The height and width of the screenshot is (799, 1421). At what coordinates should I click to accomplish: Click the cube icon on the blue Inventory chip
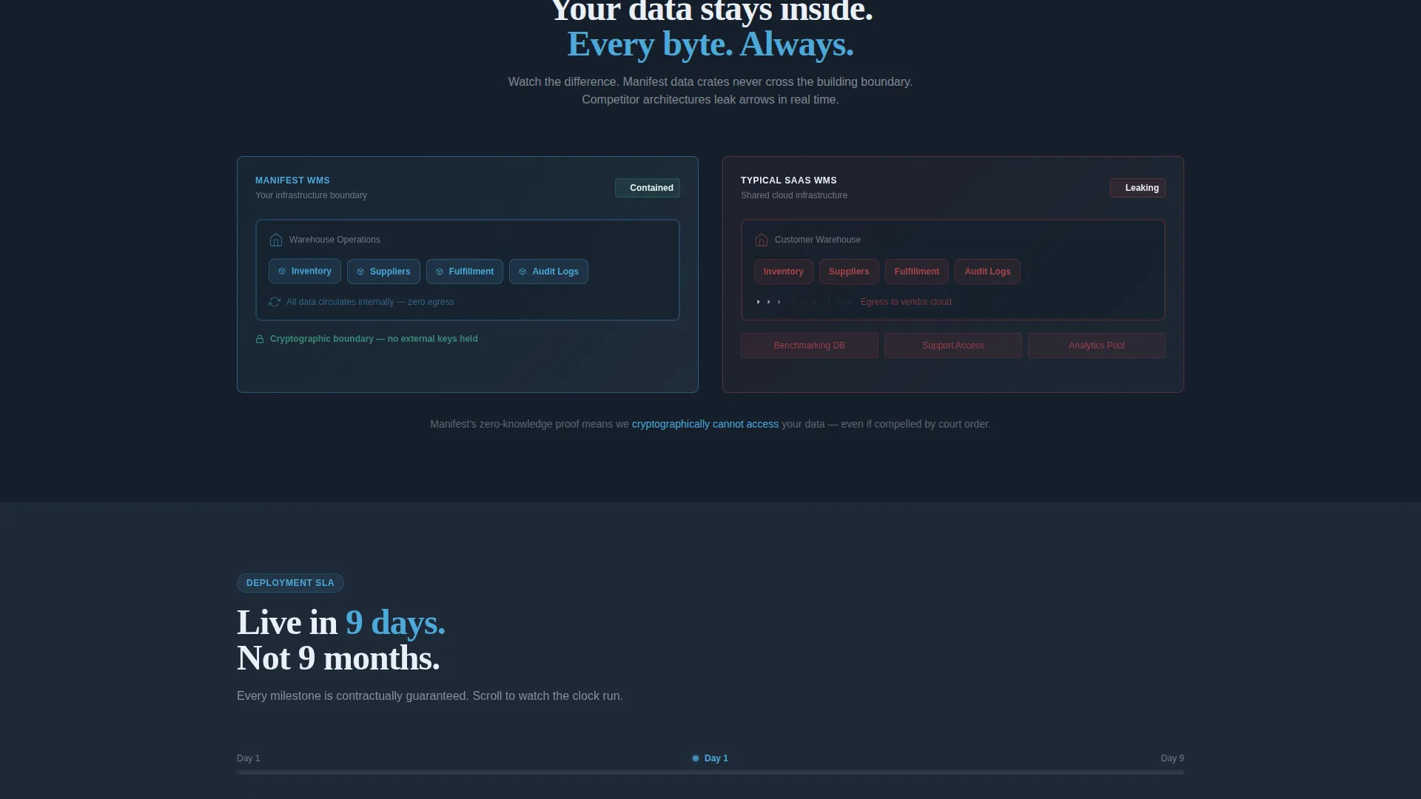[x=282, y=272]
